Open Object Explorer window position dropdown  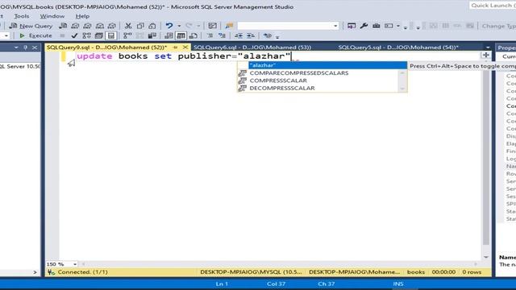click(16, 48)
